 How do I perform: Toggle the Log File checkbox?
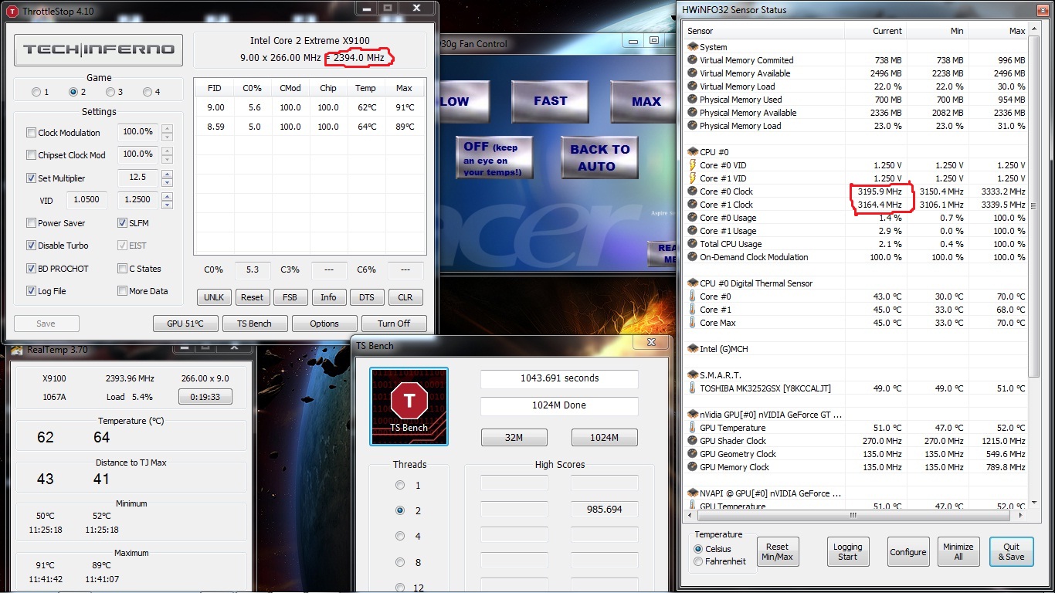point(32,291)
